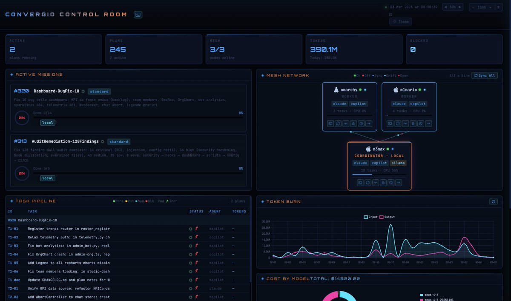Click the copilot tag on m1mario node

(x=418, y=104)
